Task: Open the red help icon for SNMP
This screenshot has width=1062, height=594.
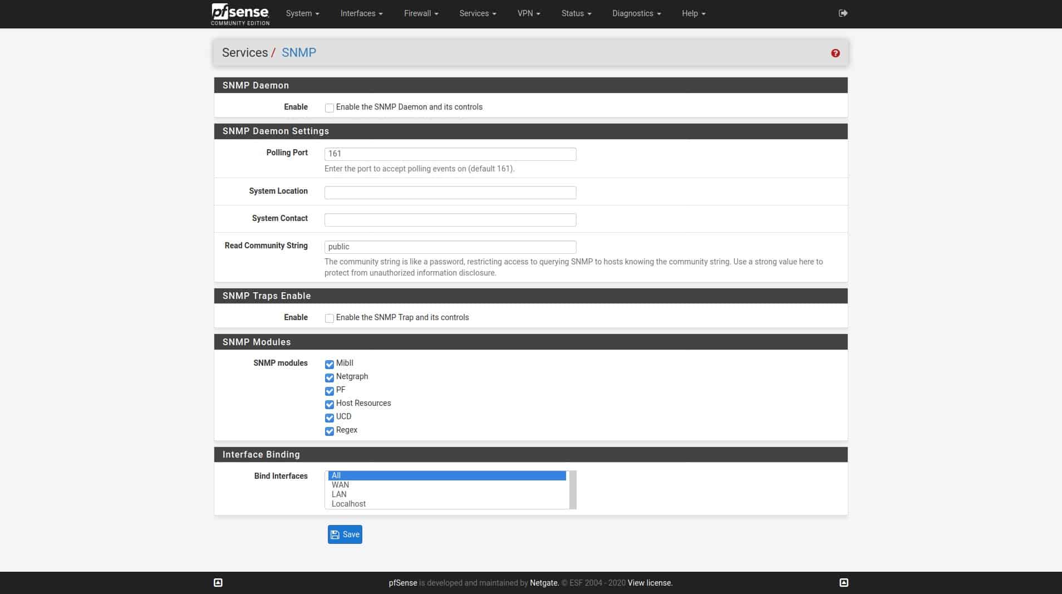Action: point(835,53)
